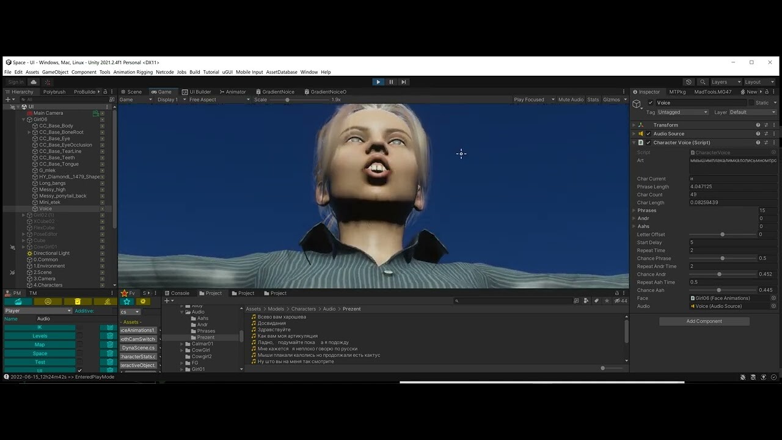Click the star icon in the Fv panel
The height and width of the screenshot is (440, 782).
point(126,301)
